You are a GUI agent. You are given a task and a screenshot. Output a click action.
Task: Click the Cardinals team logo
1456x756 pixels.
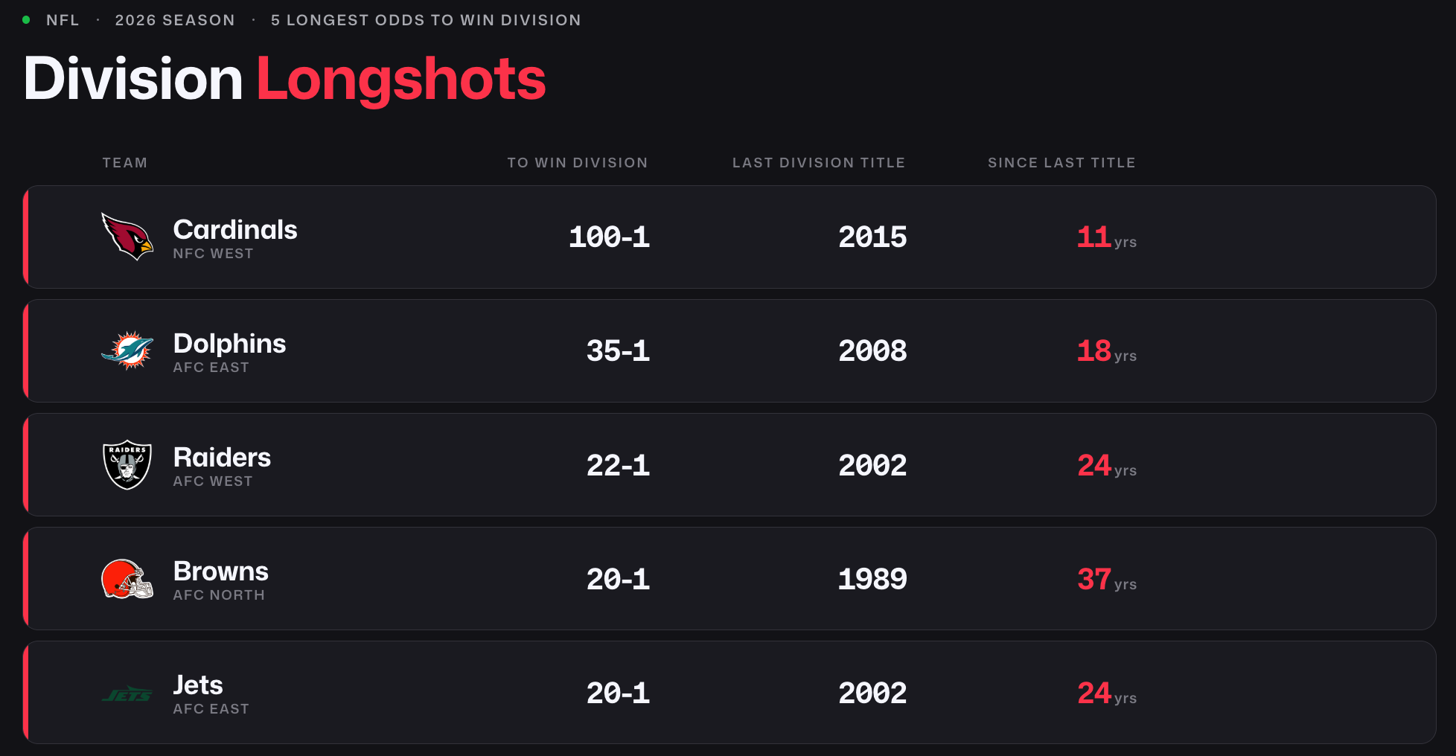tap(127, 237)
